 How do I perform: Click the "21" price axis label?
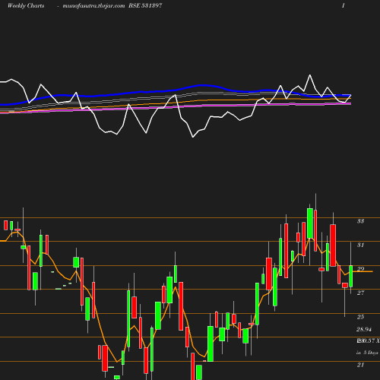click(x=360, y=365)
